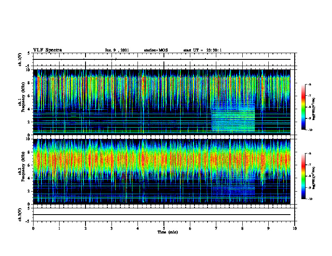Click time axis tick label '10'
Image resolution: width=332 pixels, height=256 pixels.
[295, 228]
